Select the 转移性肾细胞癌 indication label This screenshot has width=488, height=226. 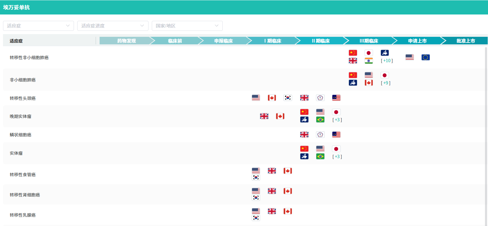pyautogui.click(x=25, y=195)
